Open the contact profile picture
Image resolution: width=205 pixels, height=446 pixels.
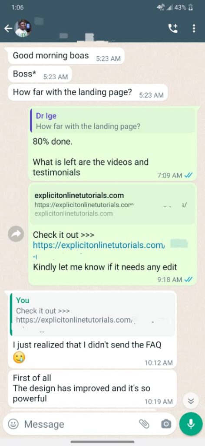[x=23, y=28]
